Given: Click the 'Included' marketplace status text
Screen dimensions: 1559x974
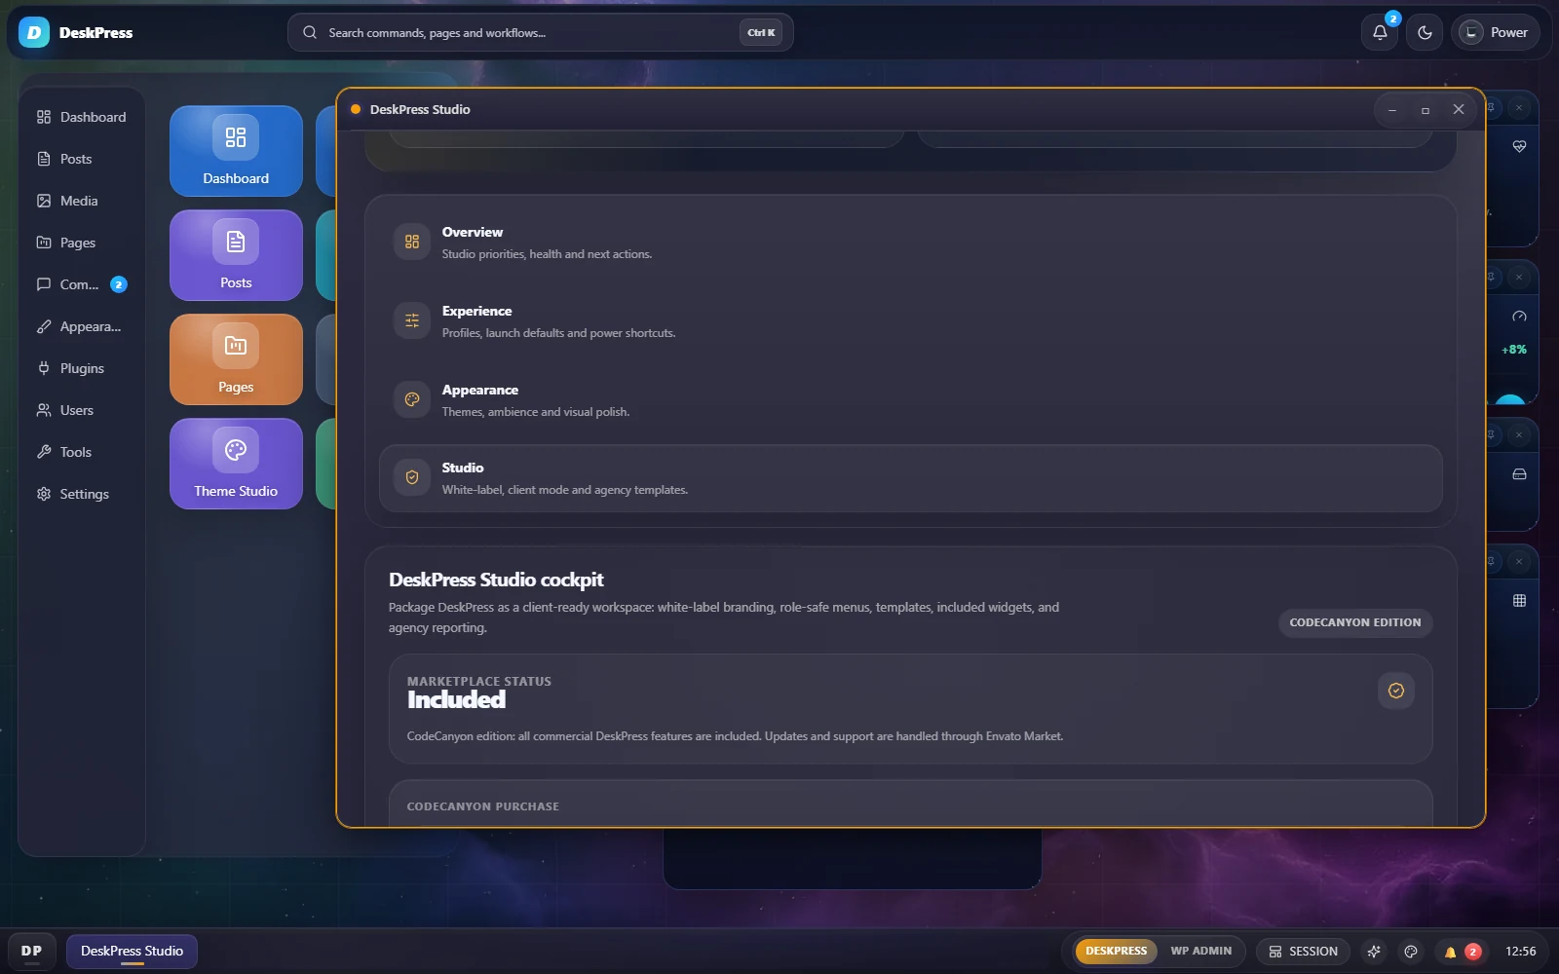Looking at the screenshot, I should click(456, 700).
